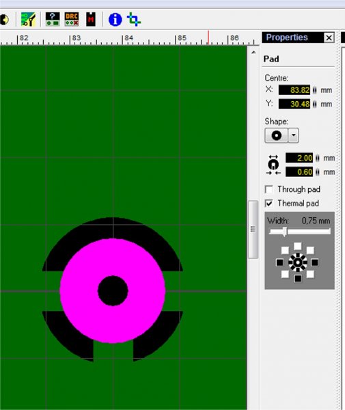
Task: Click the thermal pad preview symbol
Action: [x=298, y=262]
